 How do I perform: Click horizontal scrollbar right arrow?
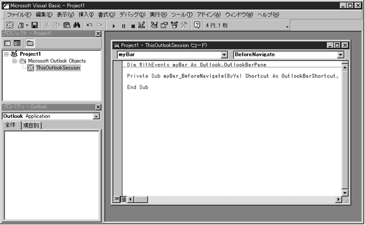(x=338, y=199)
